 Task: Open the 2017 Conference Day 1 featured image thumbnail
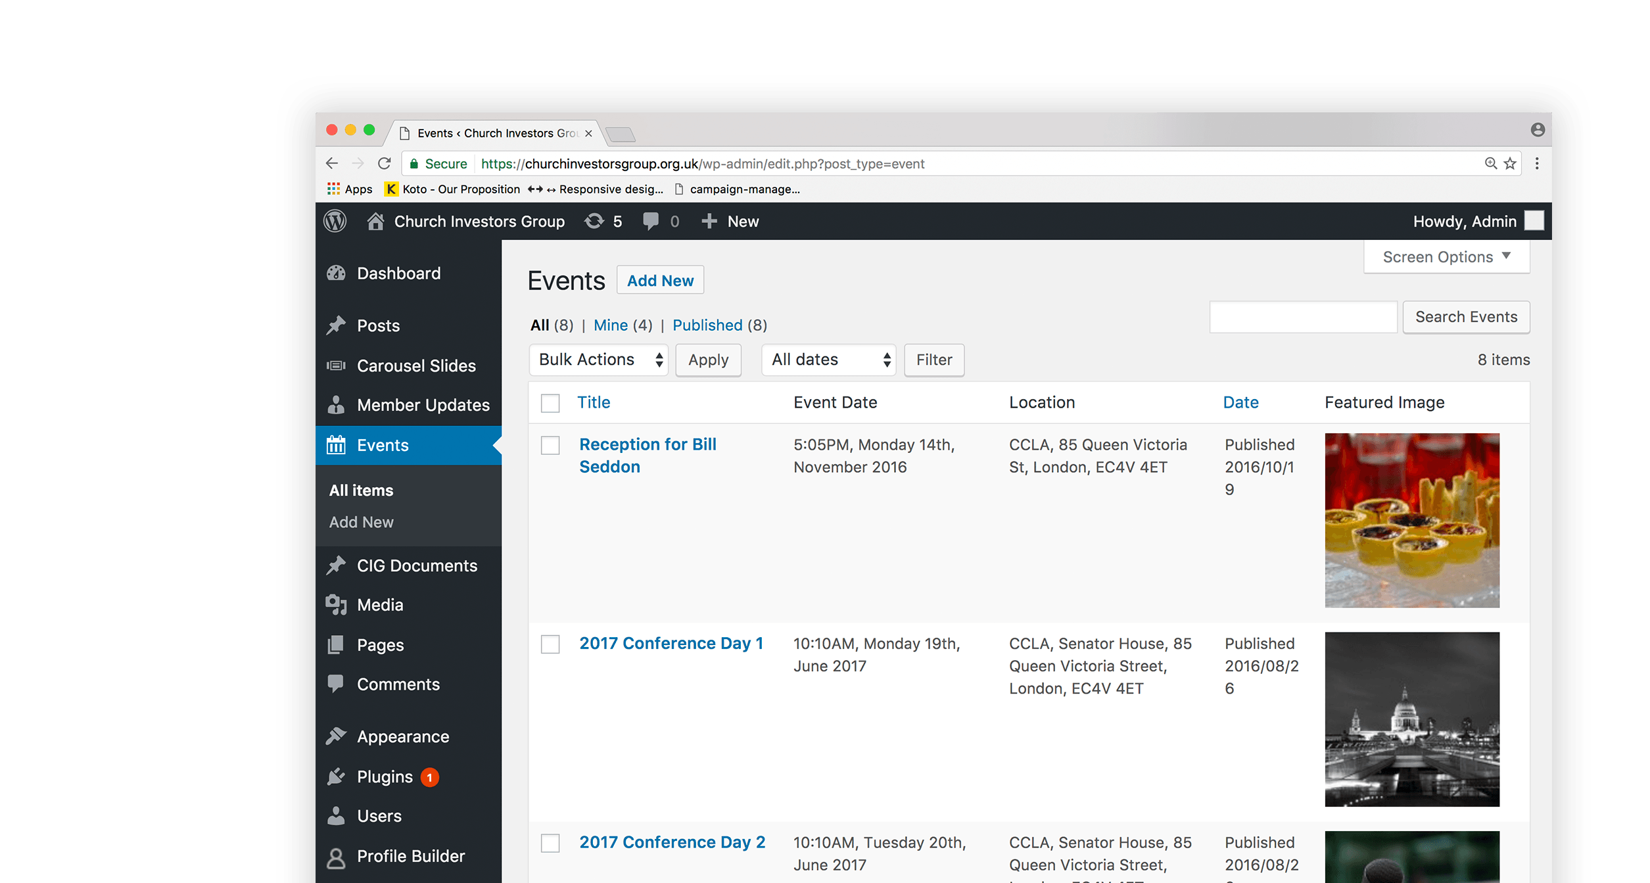click(x=1411, y=721)
